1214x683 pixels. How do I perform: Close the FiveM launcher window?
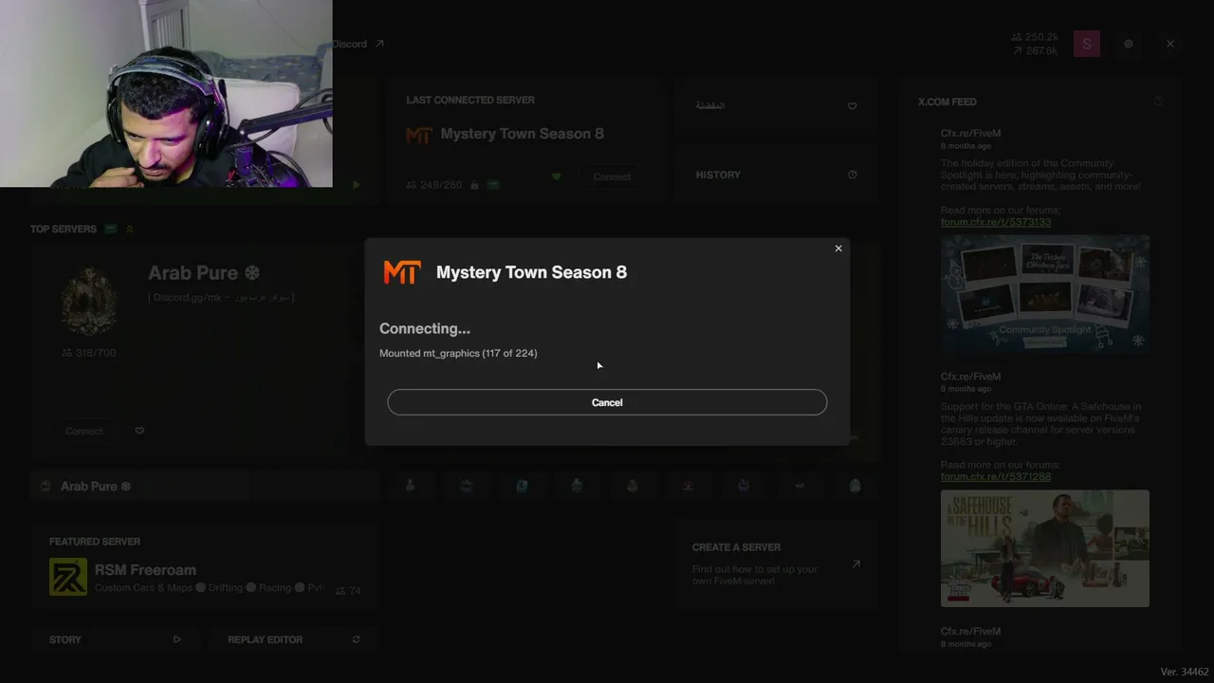point(1170,44)
